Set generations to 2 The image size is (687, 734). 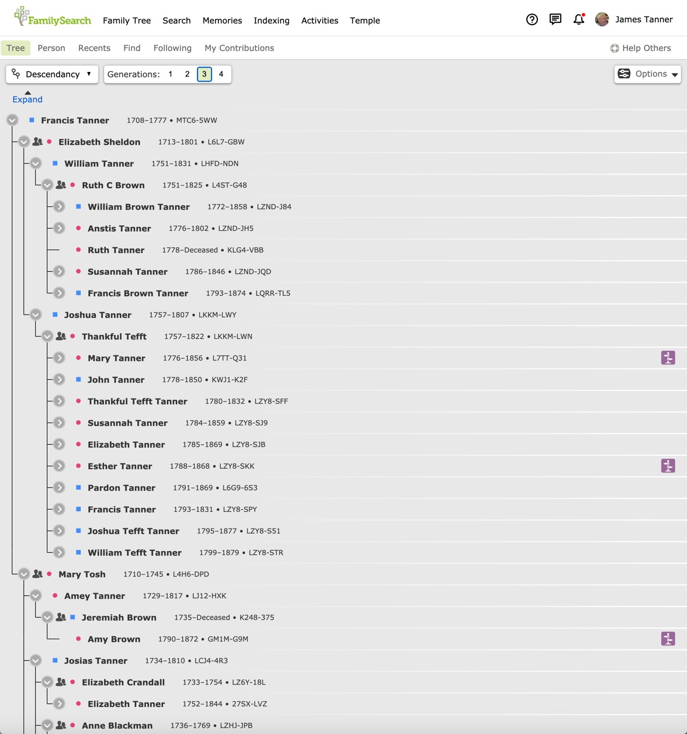click(188, 74)
